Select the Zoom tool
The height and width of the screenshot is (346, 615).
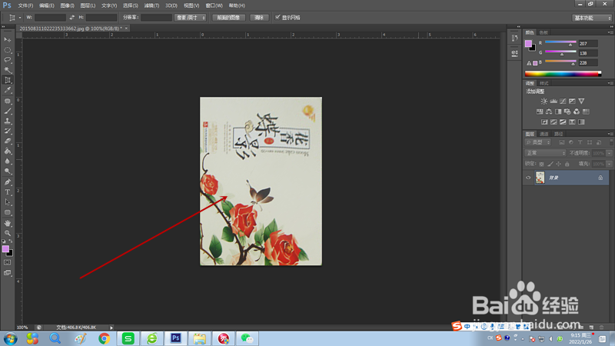[x=8, y=233]
